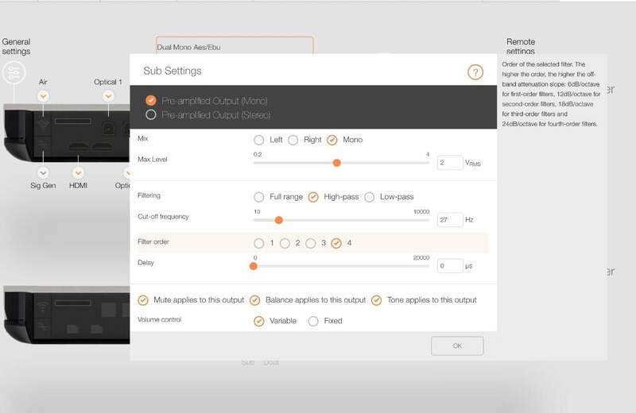Toggle Balance applies to this output
The width and height of the screenshot is (636, 413).
tap(255, 300)
